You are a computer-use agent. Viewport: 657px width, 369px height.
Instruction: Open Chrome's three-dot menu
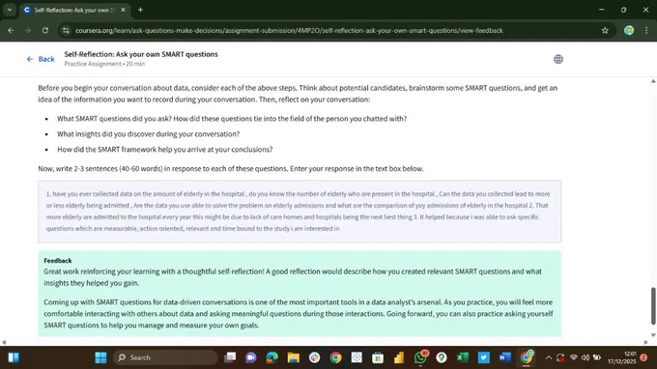pos(646,30)
